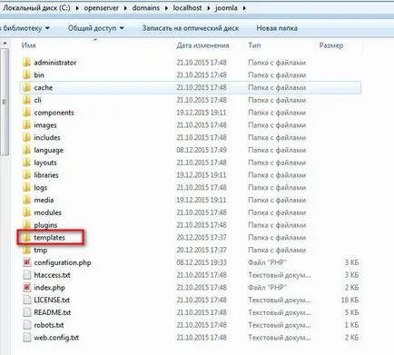The height and width of the screenshot is (355, 394).
Task: Expand arrow after localhost in path
Action: coord(209,8)
